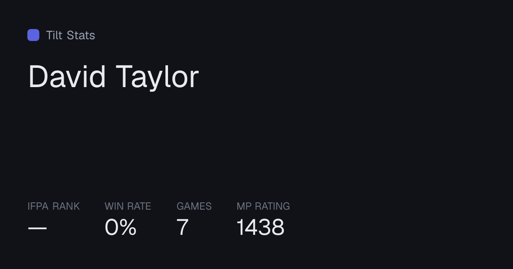Viewport: 513px width, 269px height.
Task: Select the 1438 MP rating value
Action: [x=260, y=227]
